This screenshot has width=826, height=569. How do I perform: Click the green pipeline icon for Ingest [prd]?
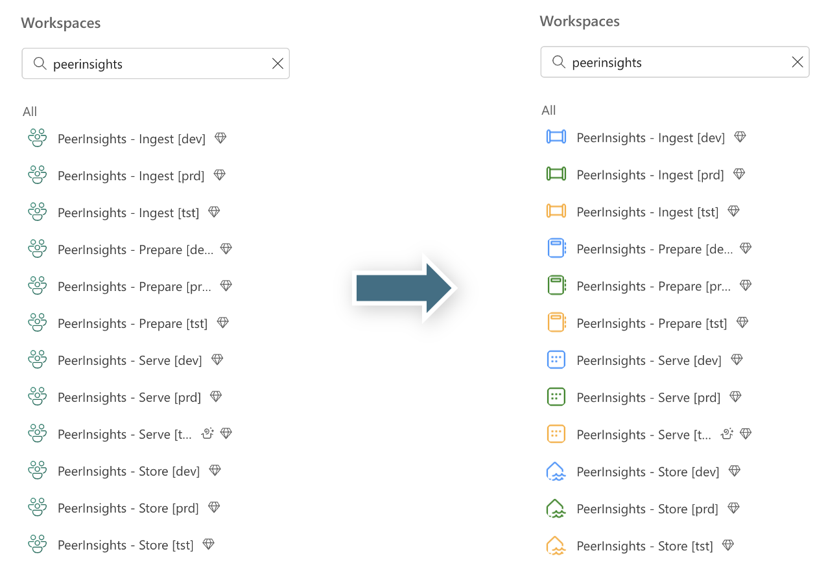click(x=556, y=174)
